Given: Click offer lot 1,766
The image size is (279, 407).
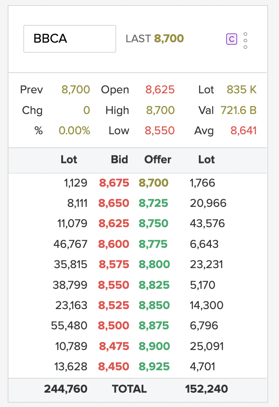Looking at the screenshot, I should (x=202, y=183).
